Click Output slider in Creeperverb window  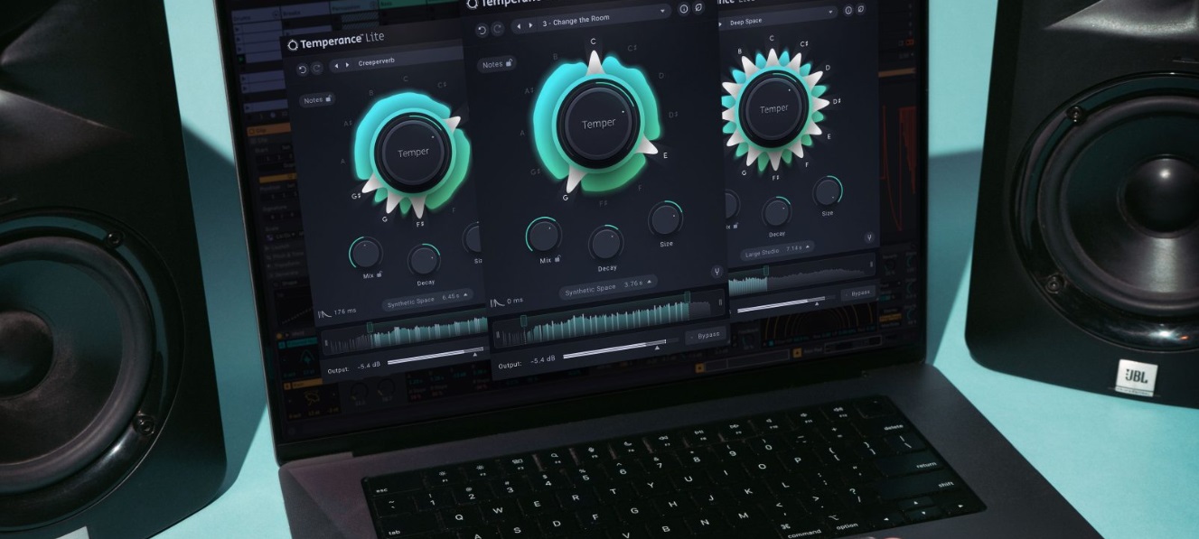(x=436, y=356)
